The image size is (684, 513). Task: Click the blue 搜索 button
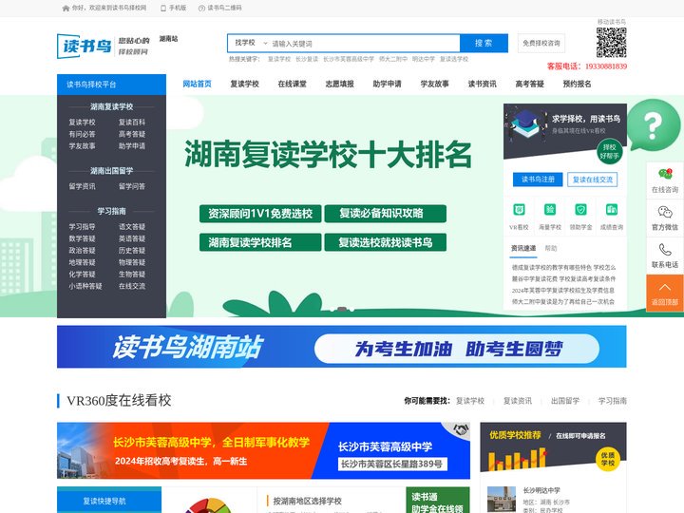(x=484, y=43)
